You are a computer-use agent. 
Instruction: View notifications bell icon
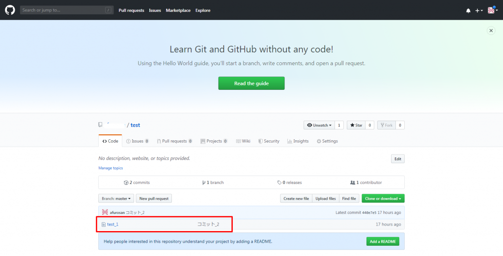(468, 11)
